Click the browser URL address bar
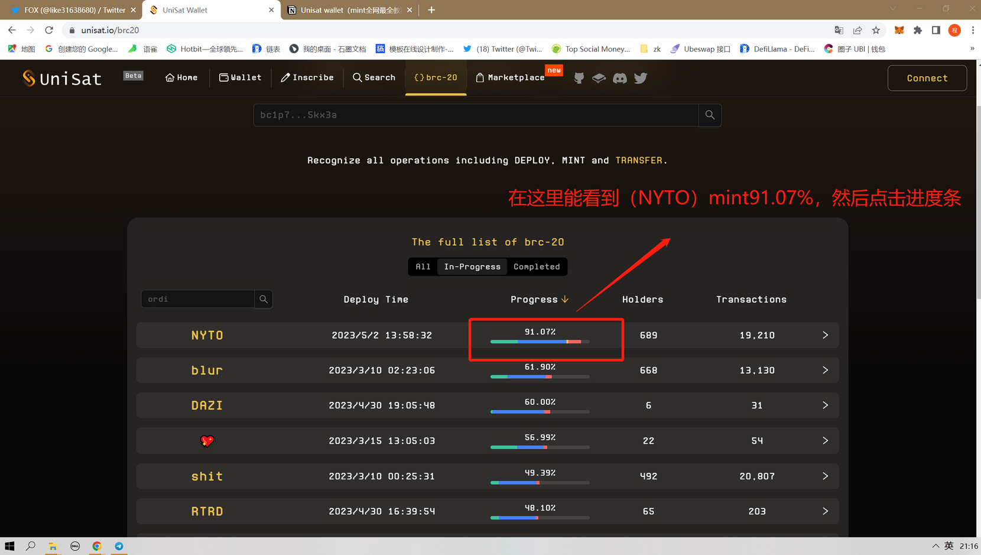The height and width of the screenshot is (555, 981). click(443, 30)
